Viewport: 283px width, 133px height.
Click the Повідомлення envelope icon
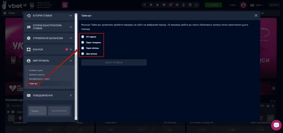coord(29,95)
